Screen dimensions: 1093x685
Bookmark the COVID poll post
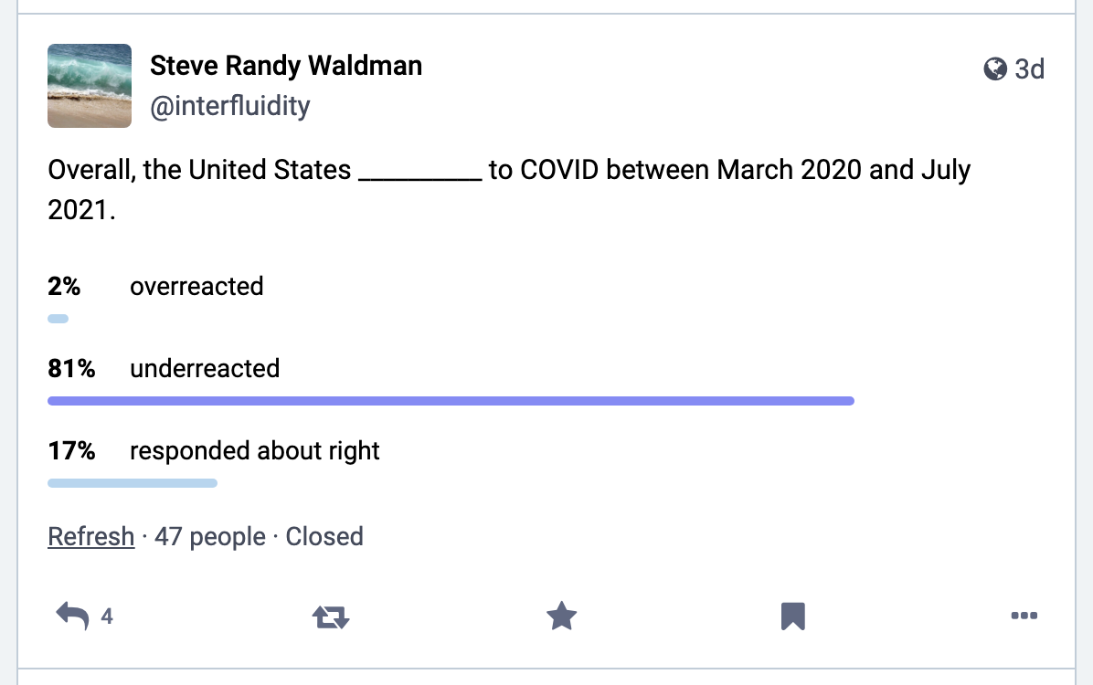tap(792, 616)
